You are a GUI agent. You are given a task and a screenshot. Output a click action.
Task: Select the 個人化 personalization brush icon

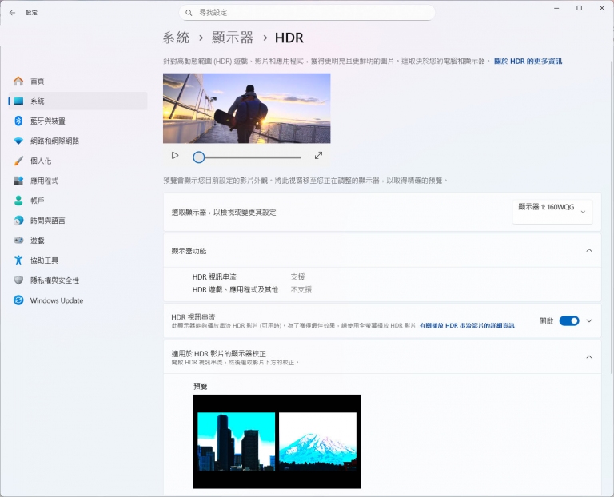coord(18,161)
